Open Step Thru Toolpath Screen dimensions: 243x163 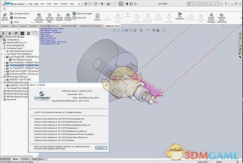coord(83,14)
